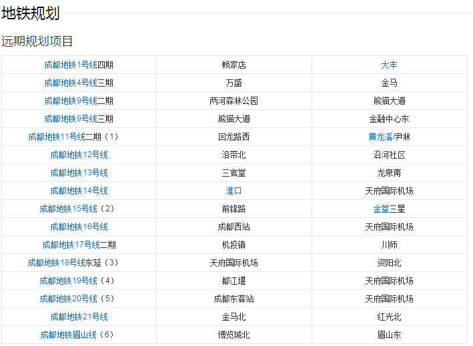
Task: Select the 洛带北 cell
Action: click(233, 155)
